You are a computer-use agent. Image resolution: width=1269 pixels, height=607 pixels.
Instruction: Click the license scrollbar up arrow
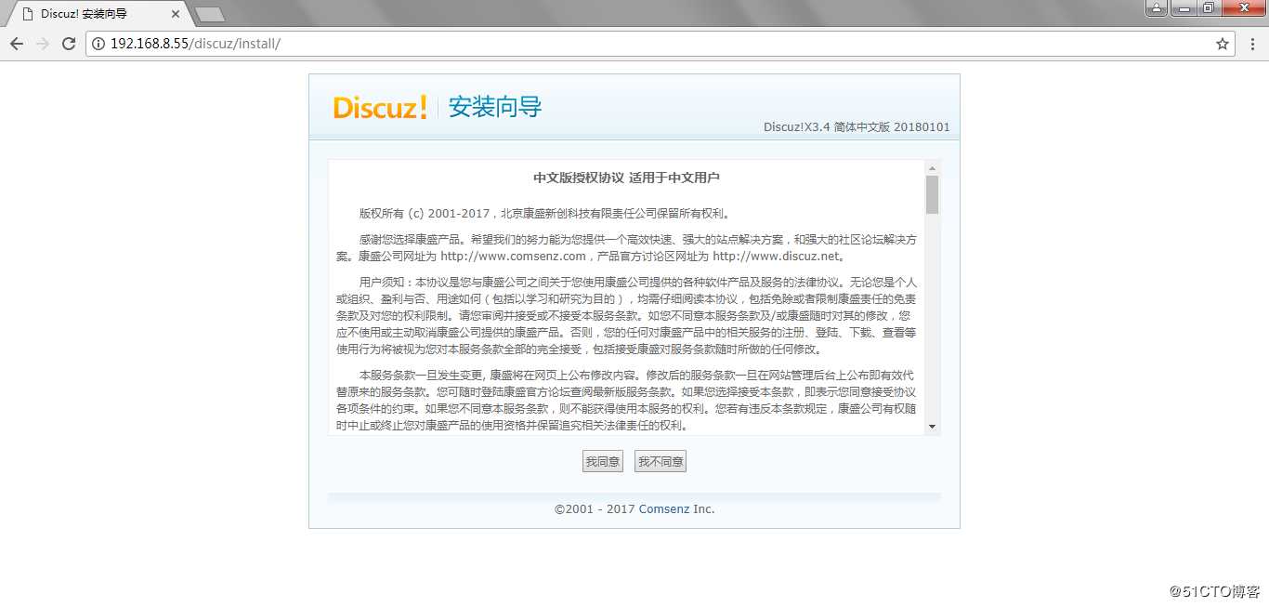[932, 167]
